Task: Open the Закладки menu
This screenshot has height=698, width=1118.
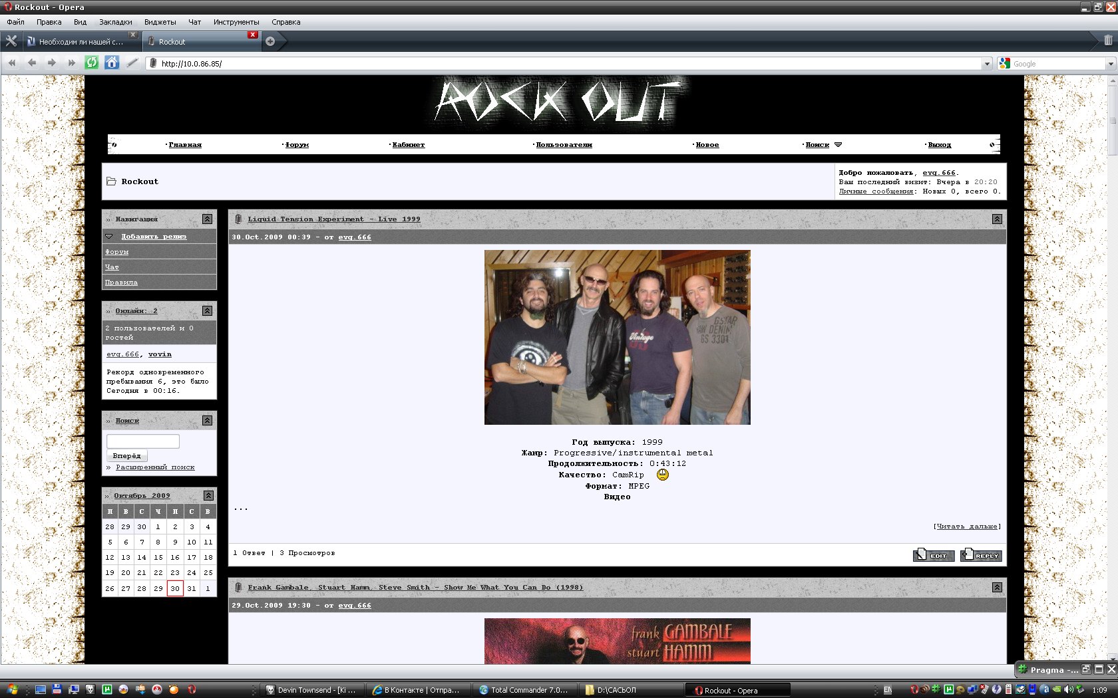Action: tap(115, 22)
